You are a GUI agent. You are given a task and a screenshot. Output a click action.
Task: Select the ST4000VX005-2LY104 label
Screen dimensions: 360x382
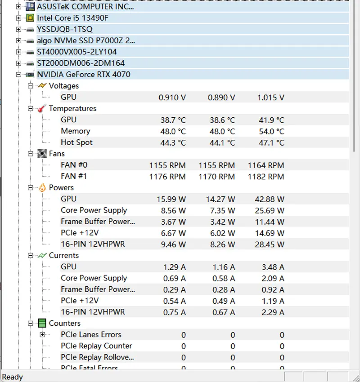pyautogui.click(x=77, y=52)
